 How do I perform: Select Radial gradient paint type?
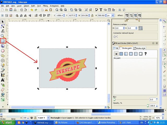click(x=131, y=54)
